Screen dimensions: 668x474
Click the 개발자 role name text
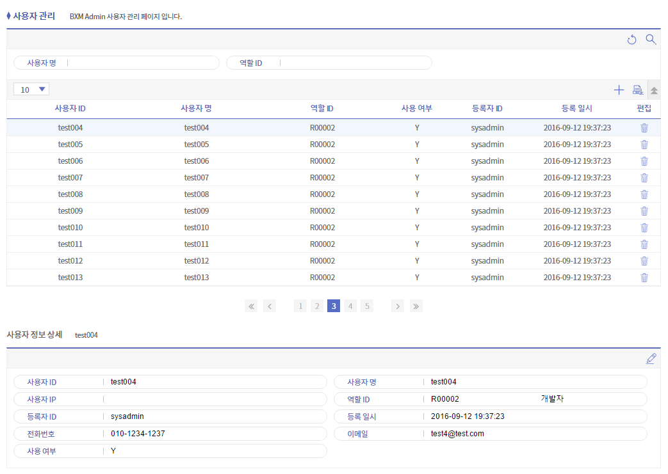click(x=552, y=399)
